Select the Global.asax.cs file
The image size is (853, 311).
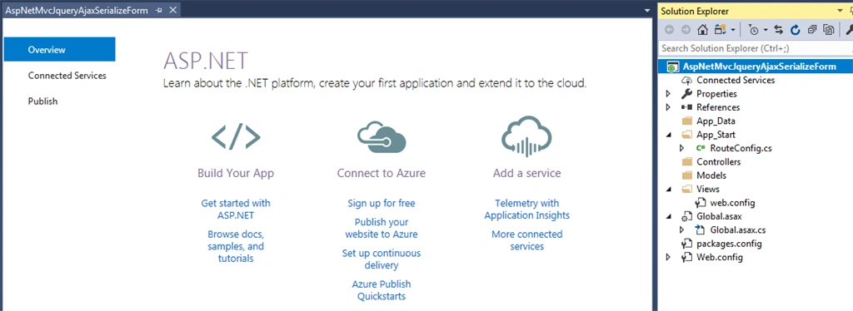click(738, 230)
